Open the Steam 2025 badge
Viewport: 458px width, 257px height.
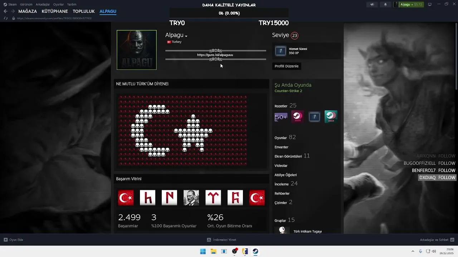pos(297,117)
